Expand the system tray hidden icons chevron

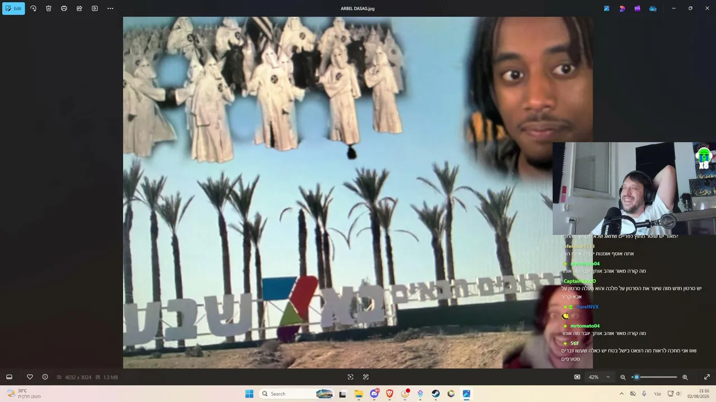coord(621,394)
